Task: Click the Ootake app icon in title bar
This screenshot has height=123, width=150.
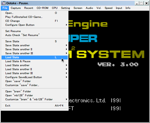Action: click(x=3, y=3)
